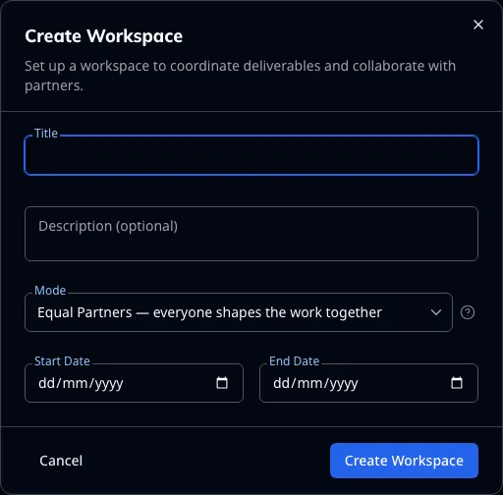Image resolution: width=503 pixels, height=495 pixels.
Task: Select the year segment of Start Date
Action: tap(109, 384)
